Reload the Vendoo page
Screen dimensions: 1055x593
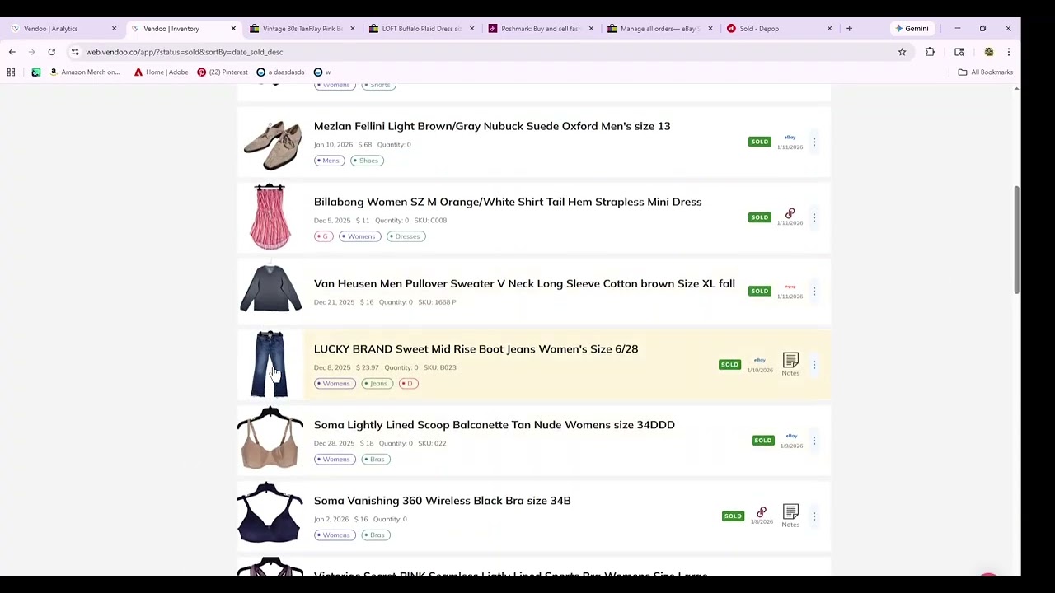[51, 52]
